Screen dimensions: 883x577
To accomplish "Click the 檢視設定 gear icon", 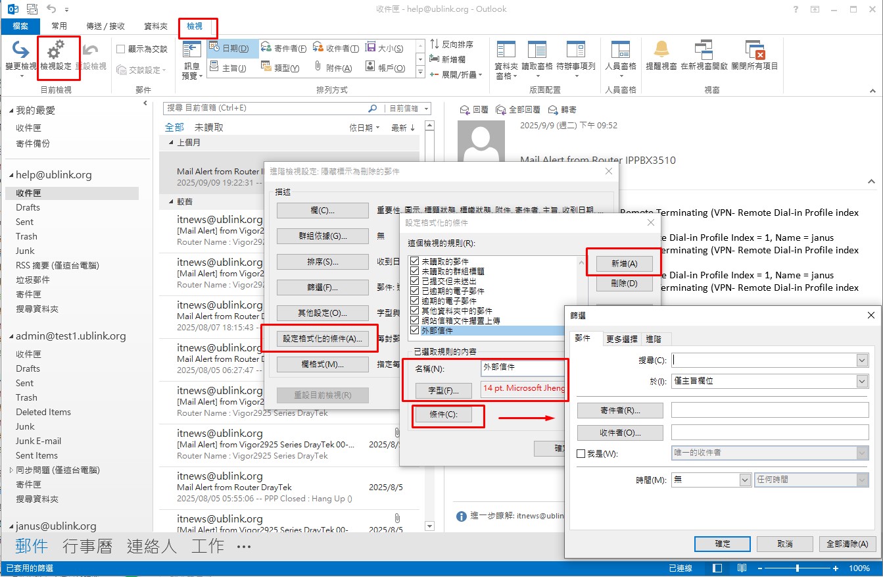I will point(56,50).
